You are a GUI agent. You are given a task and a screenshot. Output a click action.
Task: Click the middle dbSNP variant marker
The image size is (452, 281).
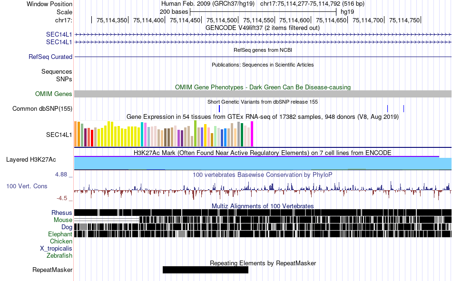point(387,109)
